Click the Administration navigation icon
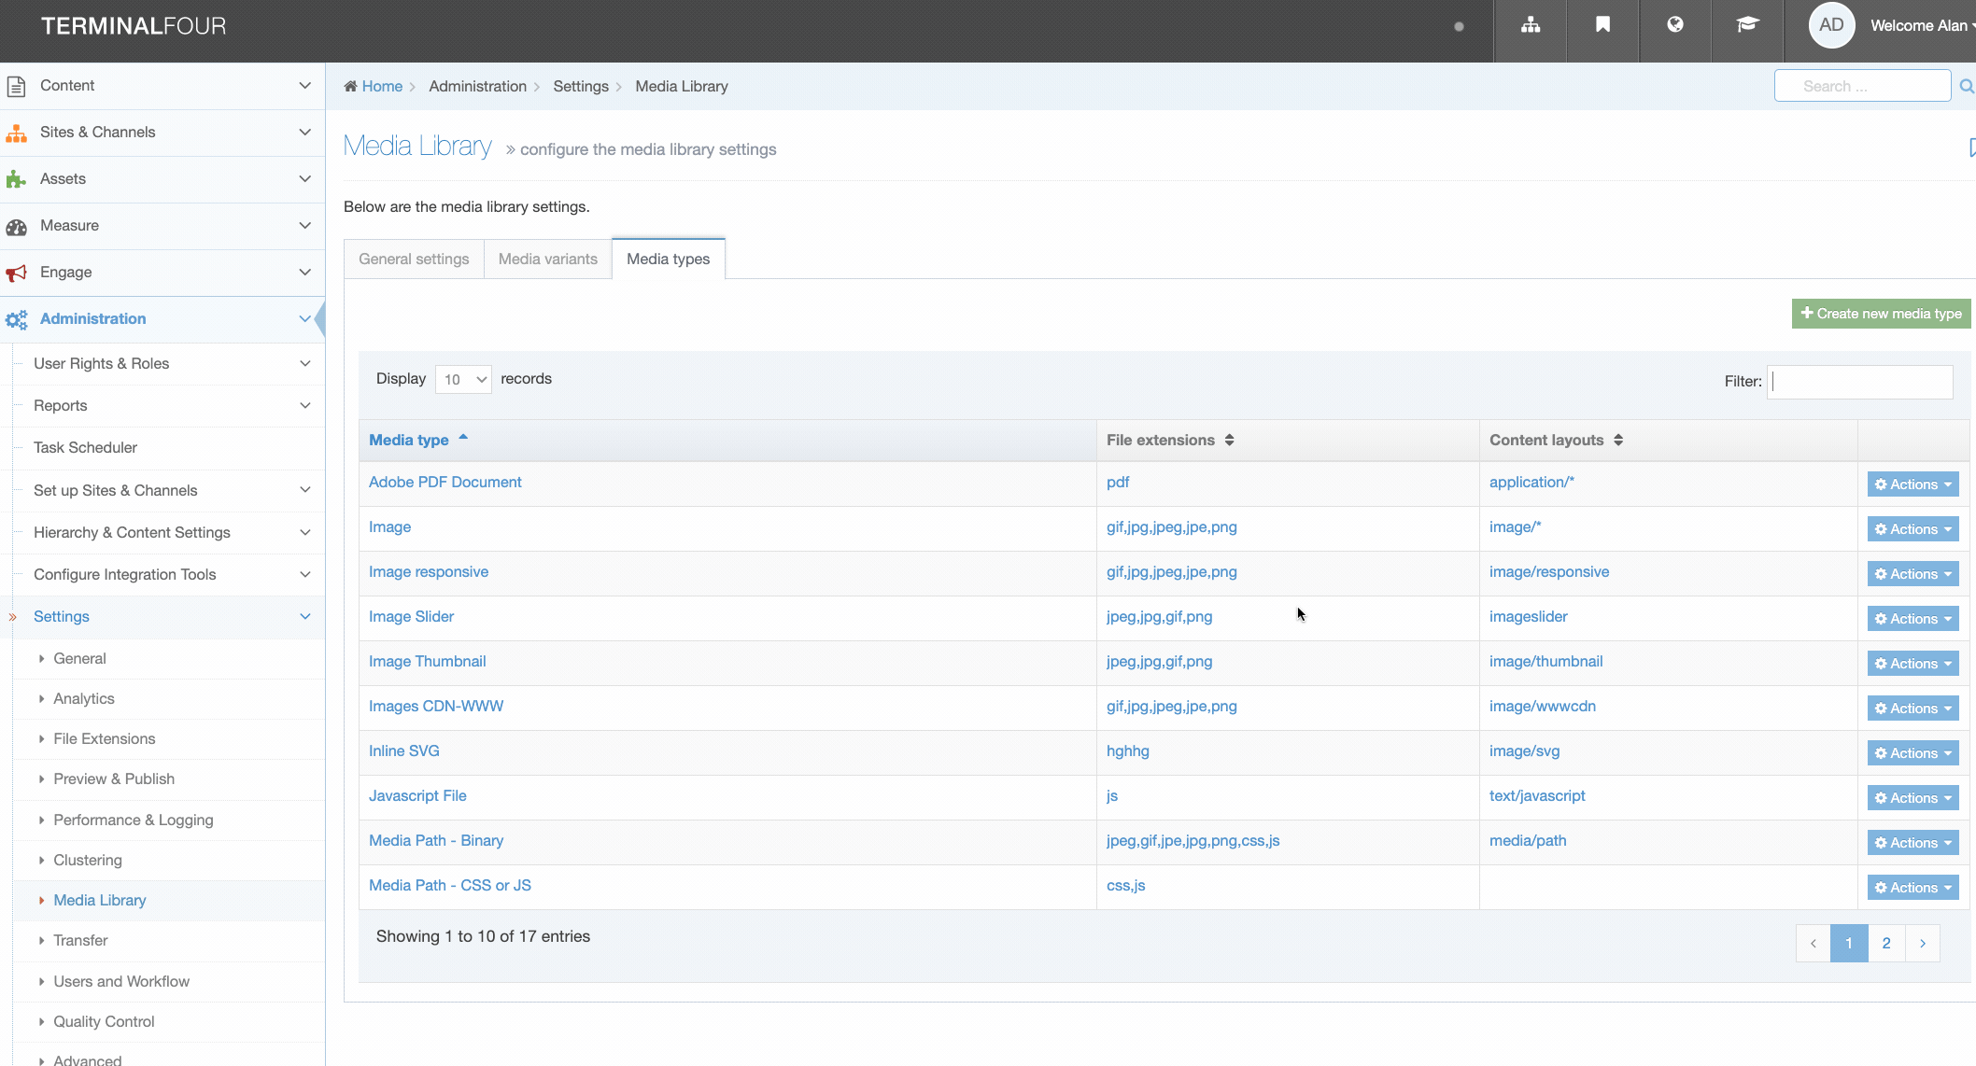Viewport: 1976px width, 1066px height. [x=20, y=317]
